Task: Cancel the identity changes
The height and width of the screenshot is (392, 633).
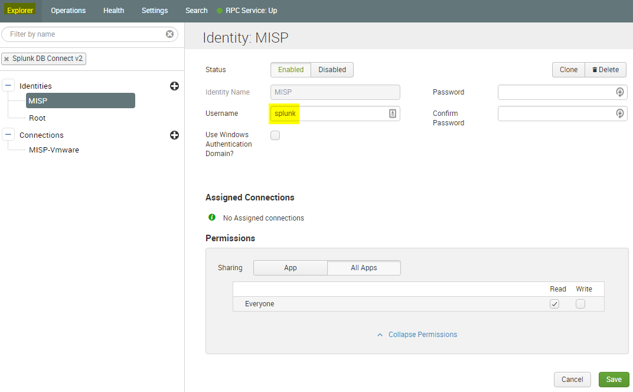Action: point(572,380)
